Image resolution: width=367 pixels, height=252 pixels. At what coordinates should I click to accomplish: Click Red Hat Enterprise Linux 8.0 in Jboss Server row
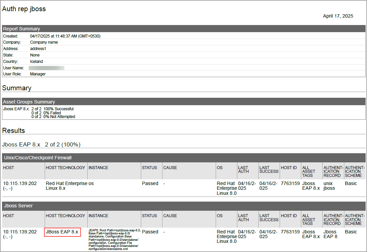pos(226,236)
